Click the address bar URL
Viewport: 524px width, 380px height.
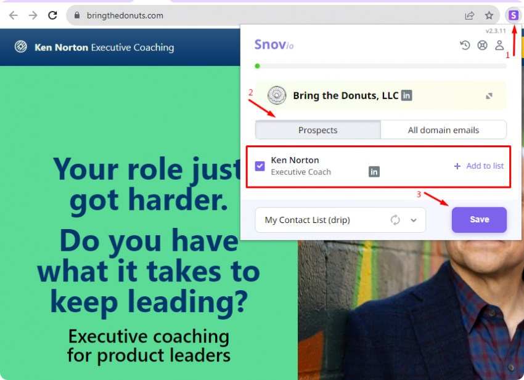click(x=125, y=15)
